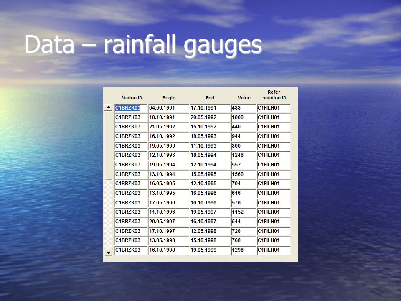Click the Value cell 1000
This screenshot has height=301, width=401.
(244, 117)
